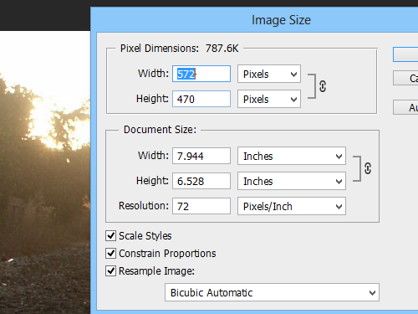418x314 pixels.
Task: Click the Resolution label text
Action: click(144, 206)
